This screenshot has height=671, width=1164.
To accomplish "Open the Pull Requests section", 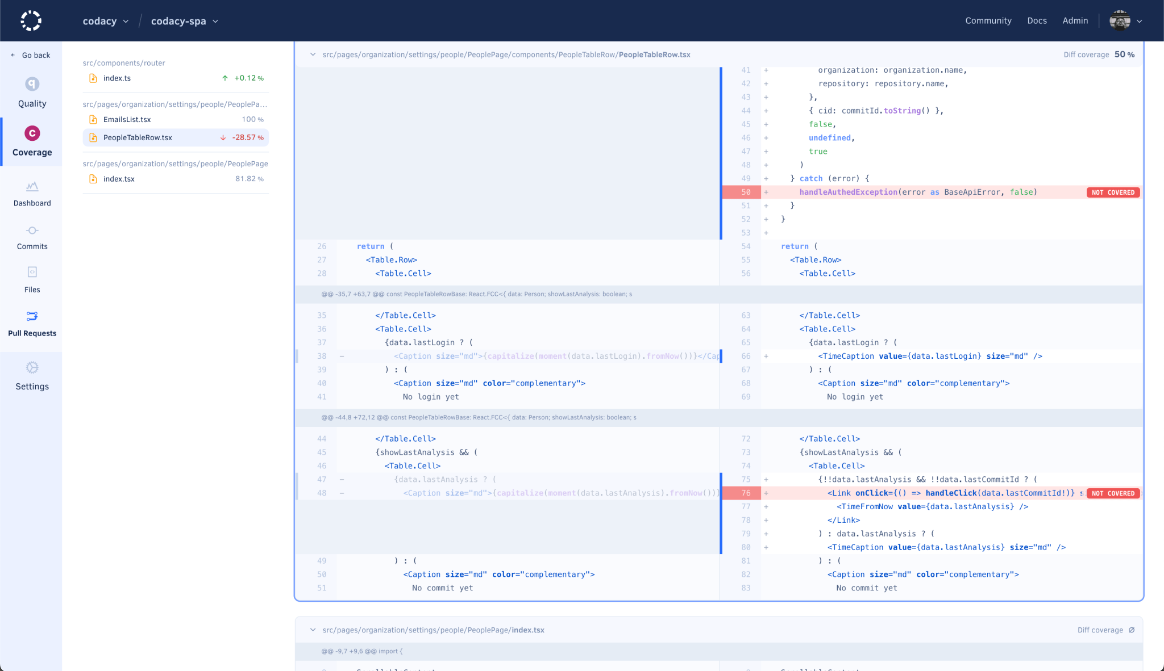I will (32, 324).
